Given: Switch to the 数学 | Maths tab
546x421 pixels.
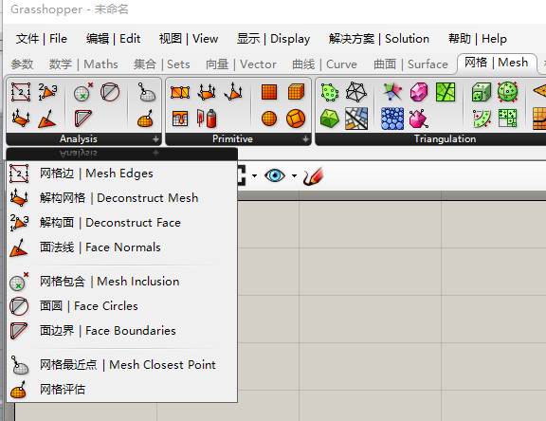Looking at the screenshot, I should pos(83,64).
